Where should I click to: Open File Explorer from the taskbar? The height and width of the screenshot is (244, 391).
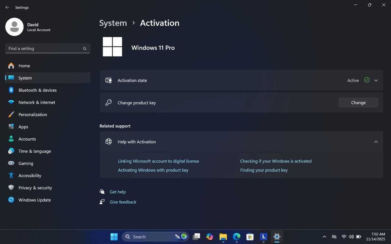pyautogui.click(x=223, y=237)
